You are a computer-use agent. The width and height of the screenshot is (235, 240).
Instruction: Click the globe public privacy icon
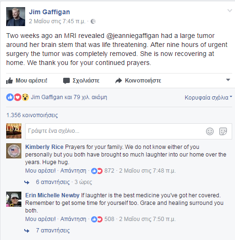[x=93, y=21]
